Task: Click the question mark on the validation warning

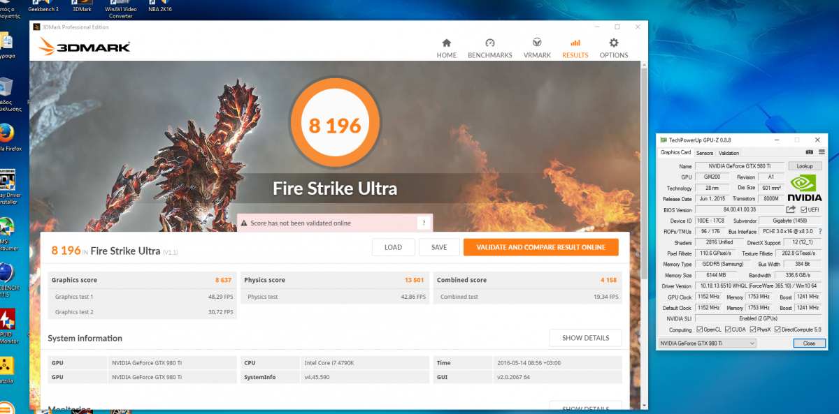Action: click(x=423, y=223)
